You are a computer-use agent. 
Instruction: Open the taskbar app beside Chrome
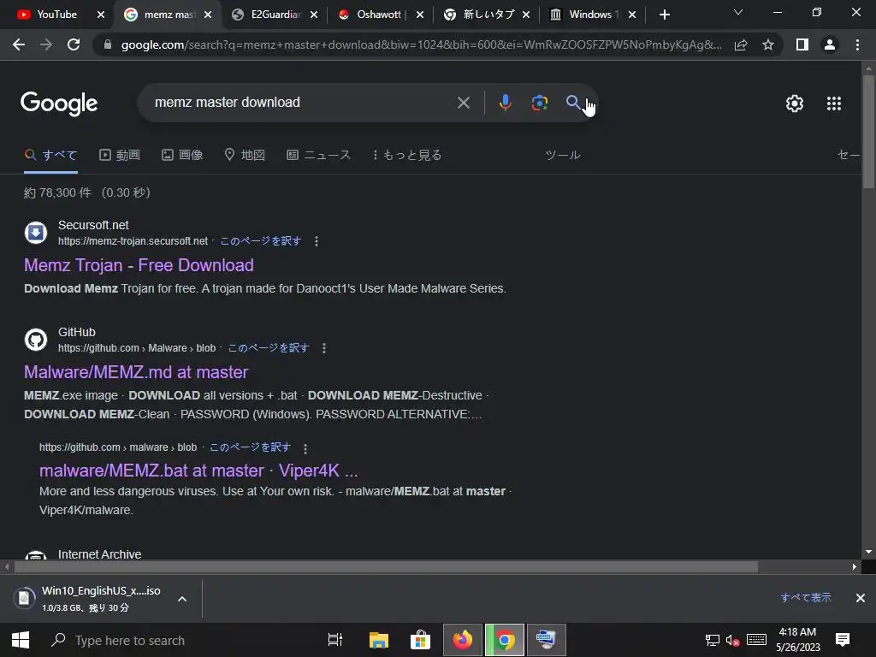coord(547,640)
